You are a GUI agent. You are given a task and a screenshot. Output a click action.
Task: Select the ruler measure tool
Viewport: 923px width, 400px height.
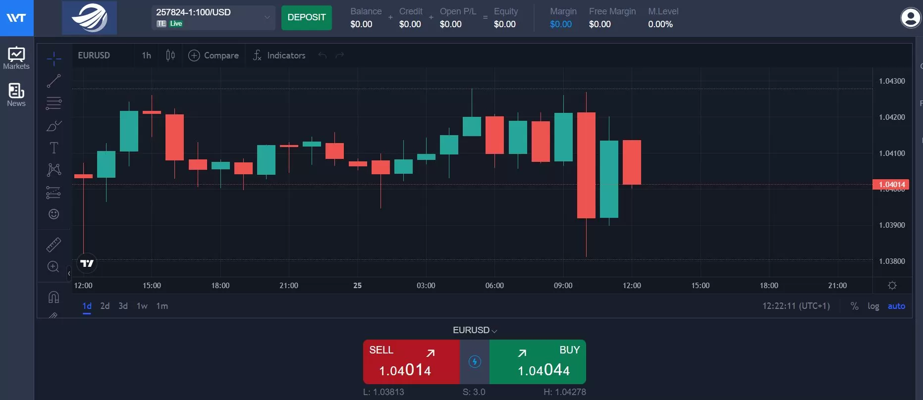(54, 245)
